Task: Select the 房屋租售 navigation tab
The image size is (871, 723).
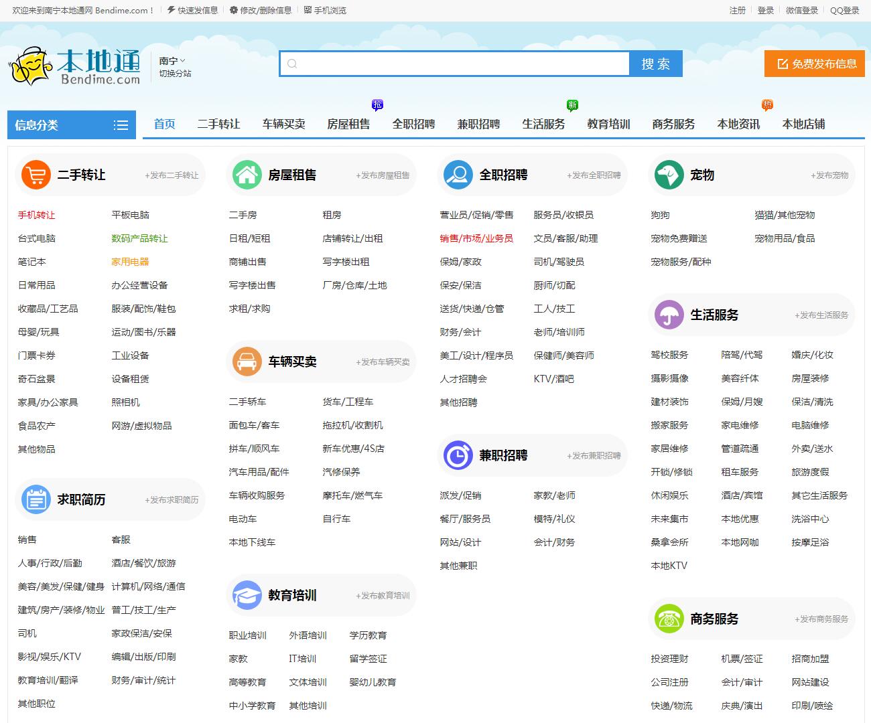Action: (x=348, y=125)
